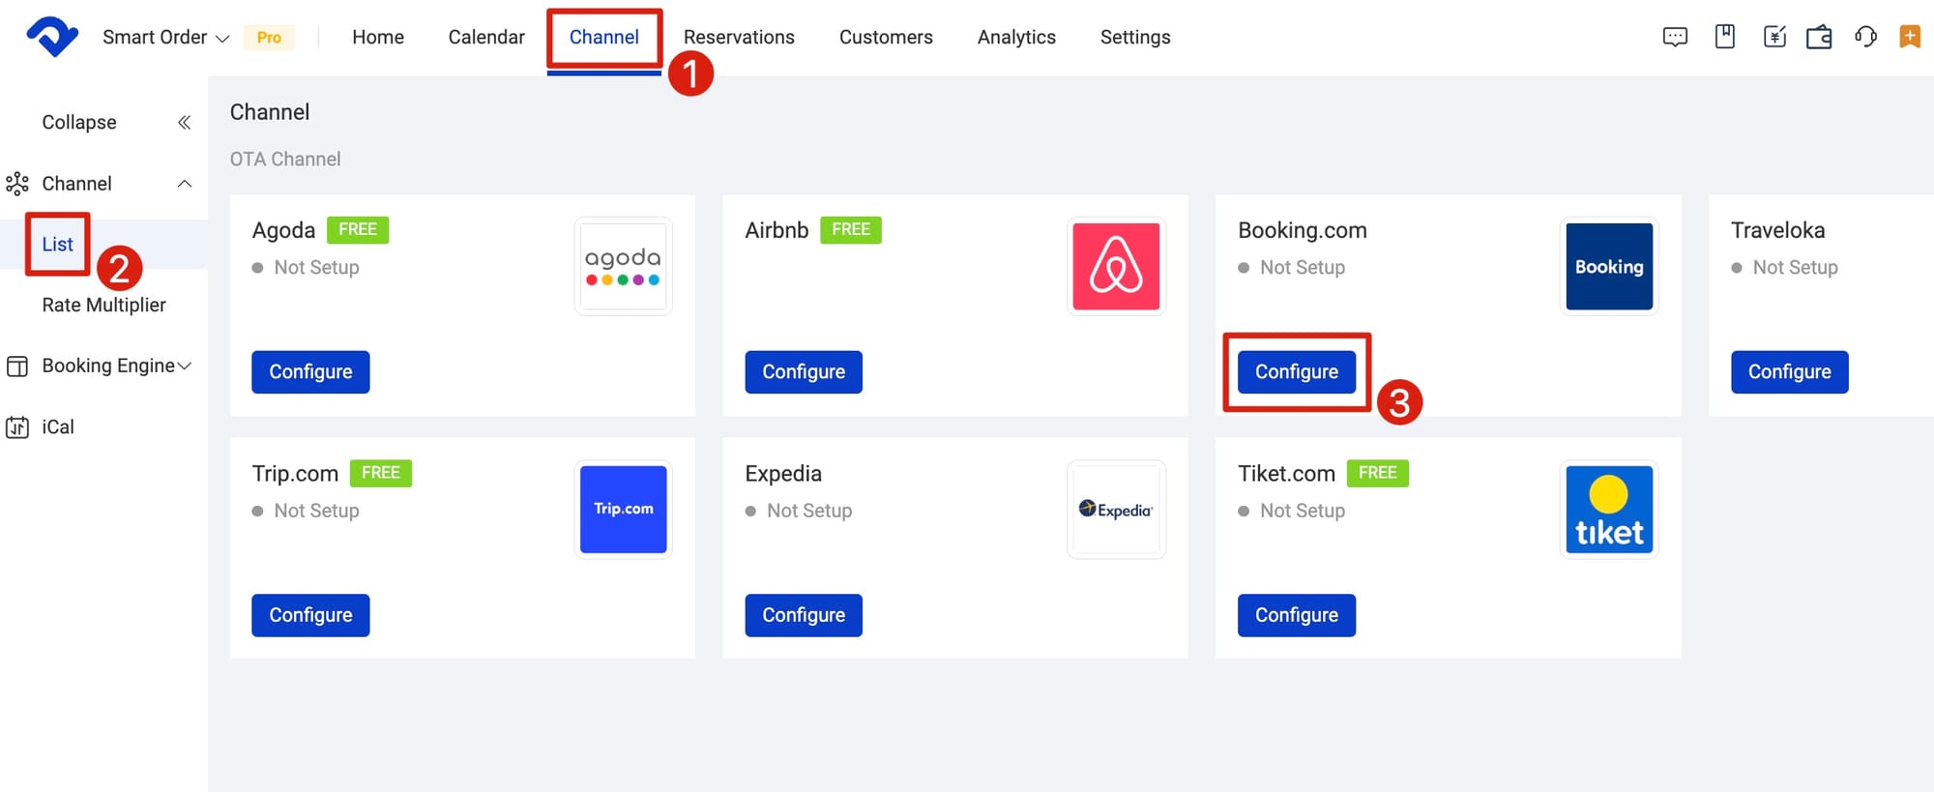Click the Booking.com channel name

point(1303,230)
